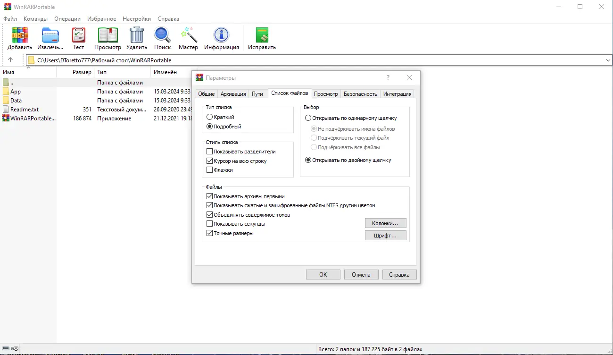Go up one folder with arrow icon

(10, 60)
